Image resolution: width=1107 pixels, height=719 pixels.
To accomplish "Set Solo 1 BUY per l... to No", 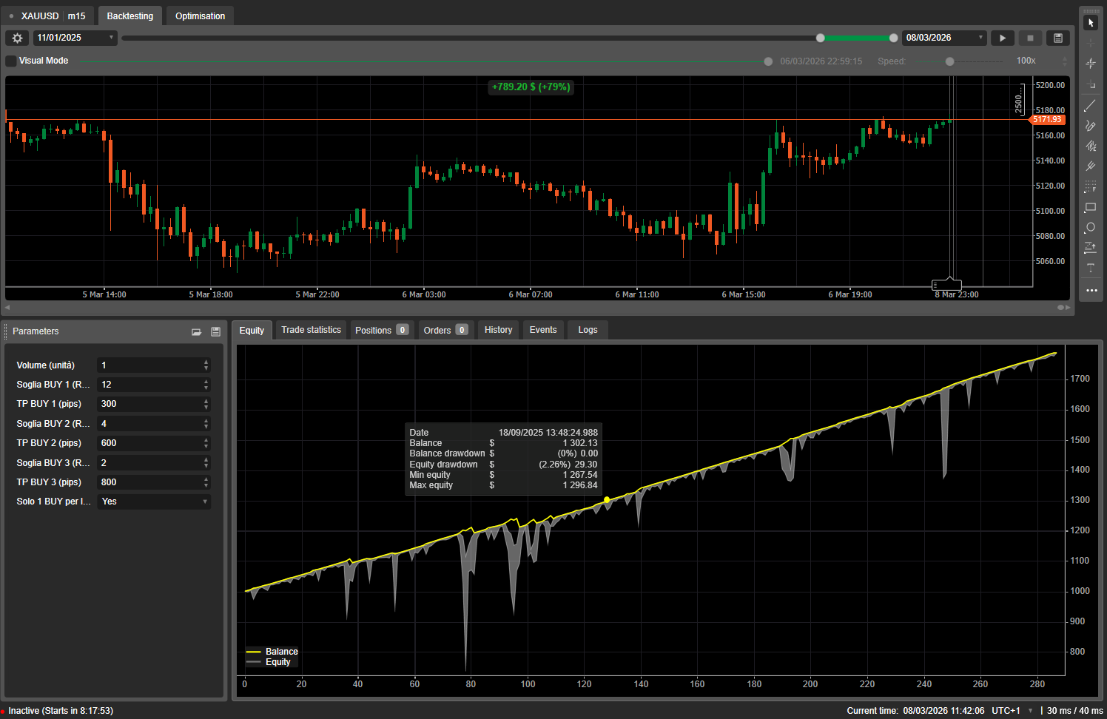I will pos(153,502).
